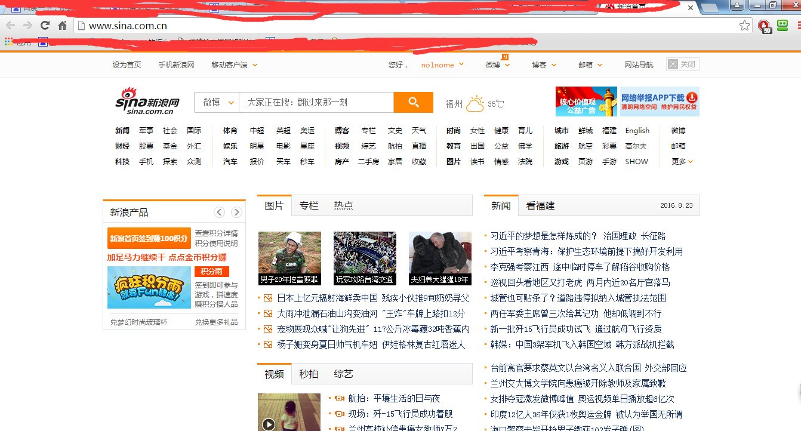Close the current browser tab

(691, 8)
